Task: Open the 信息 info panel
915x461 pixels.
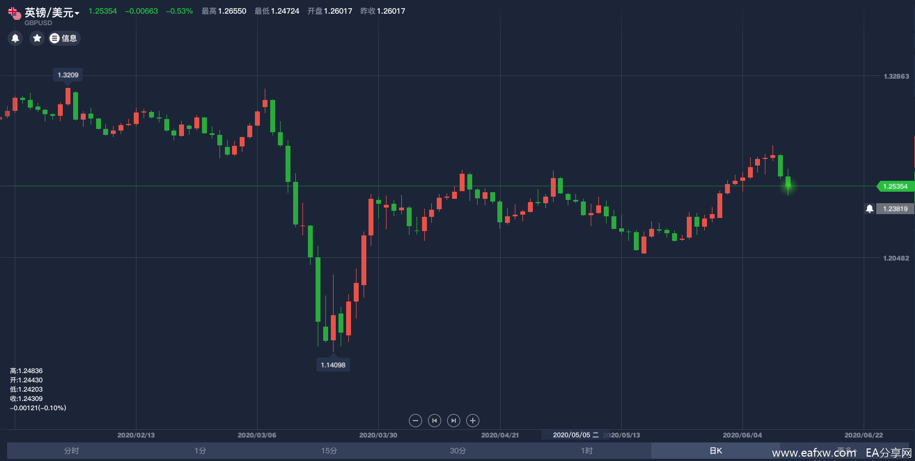Action: tap(64, 38)
